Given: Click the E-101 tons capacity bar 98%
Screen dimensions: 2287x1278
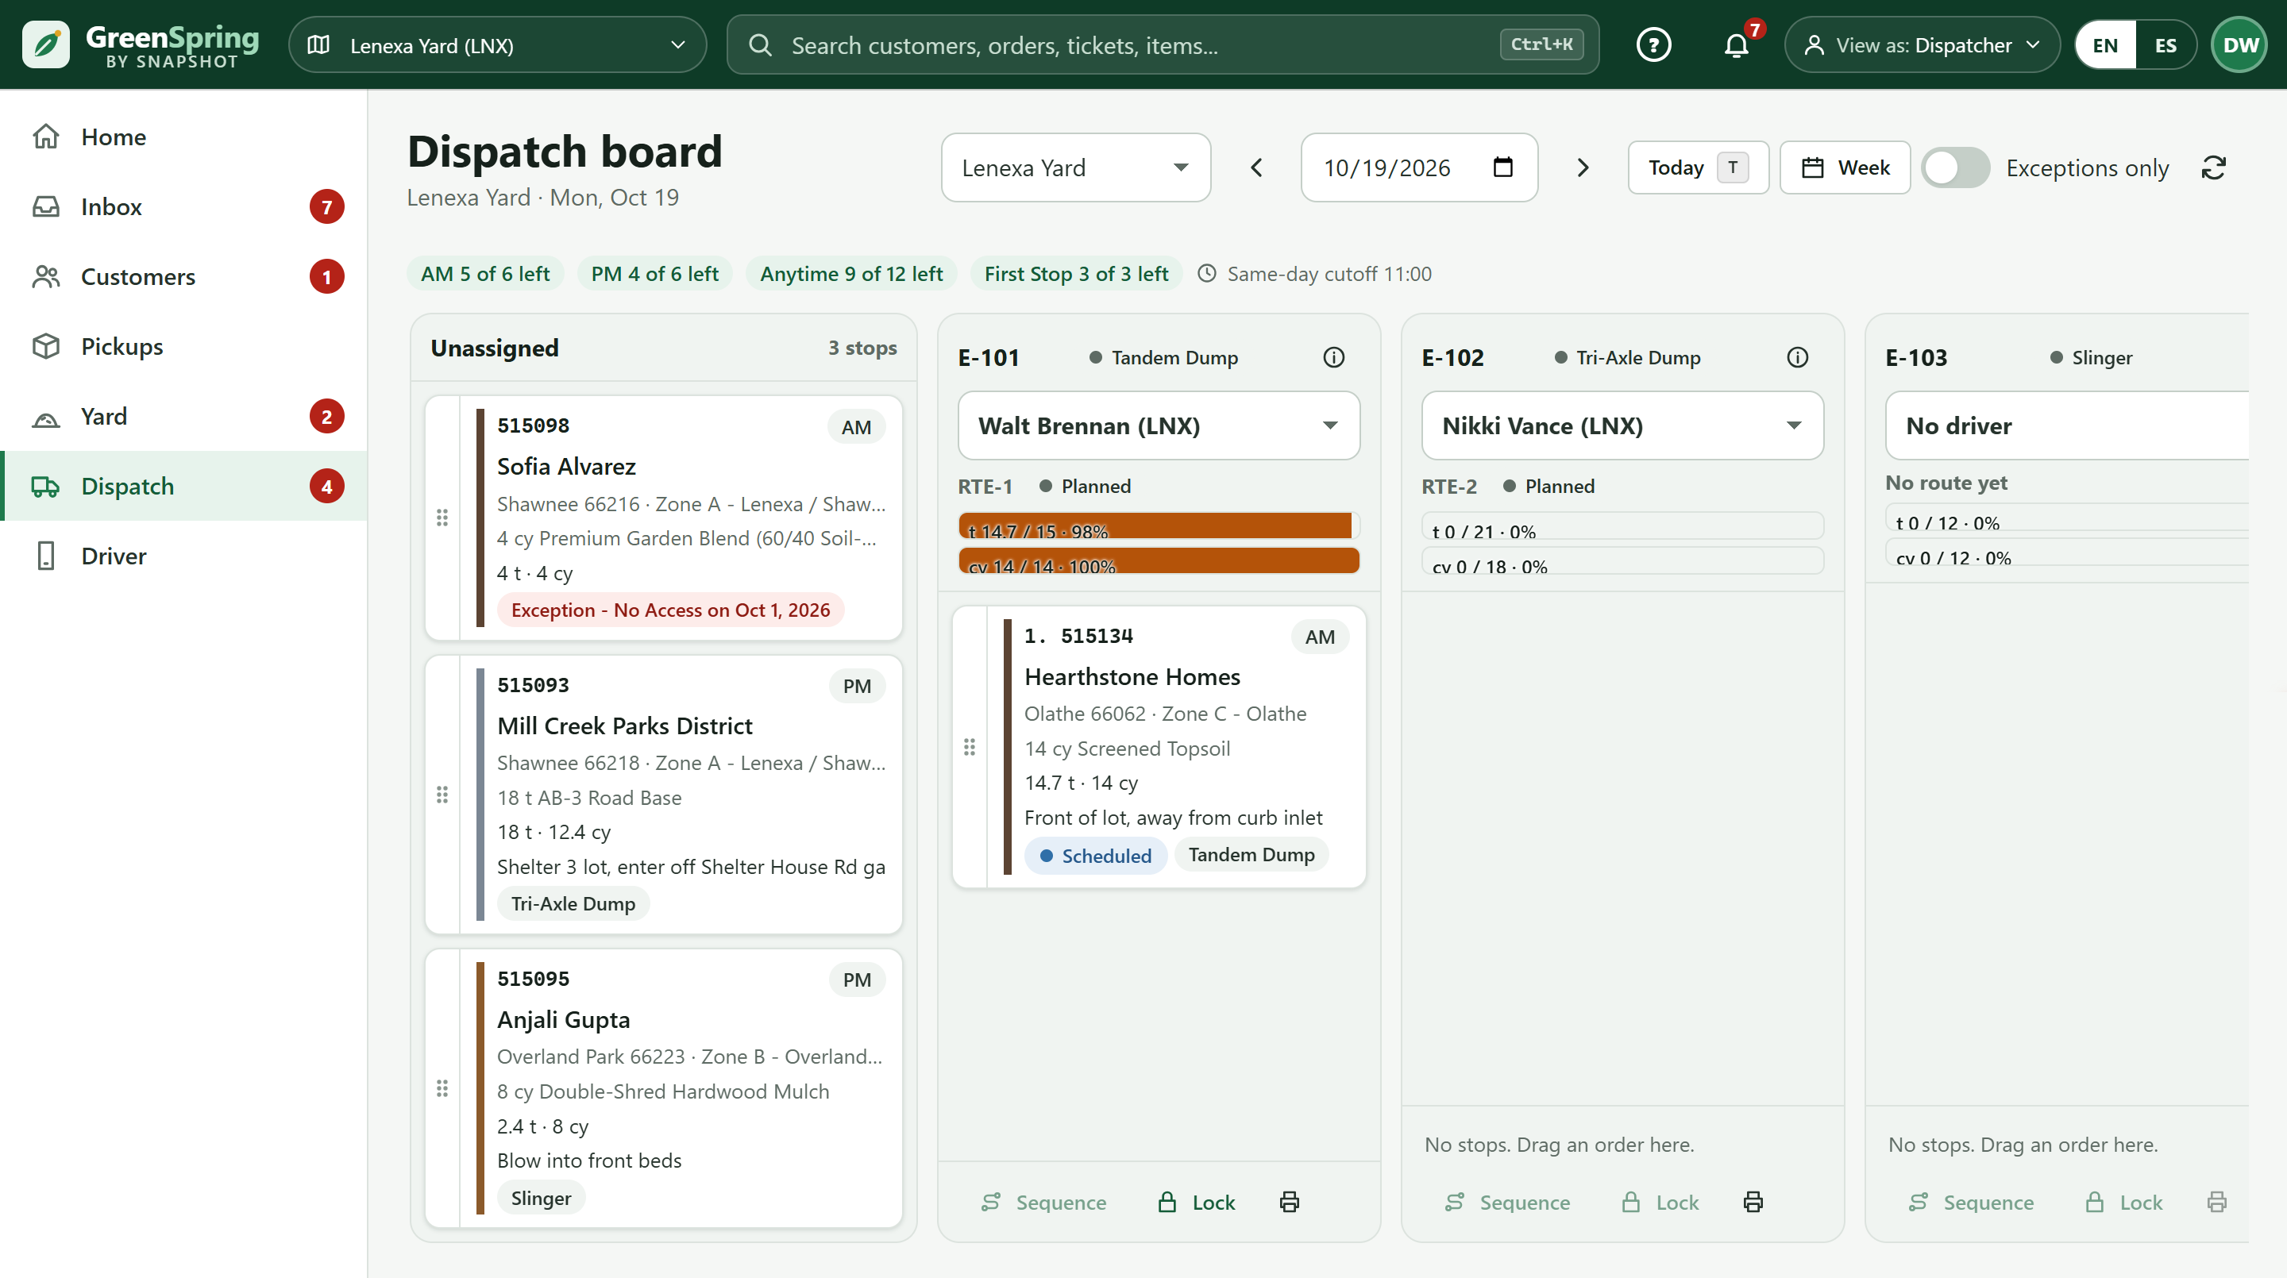Looking at the screenshot, I should pos(1159,526).
